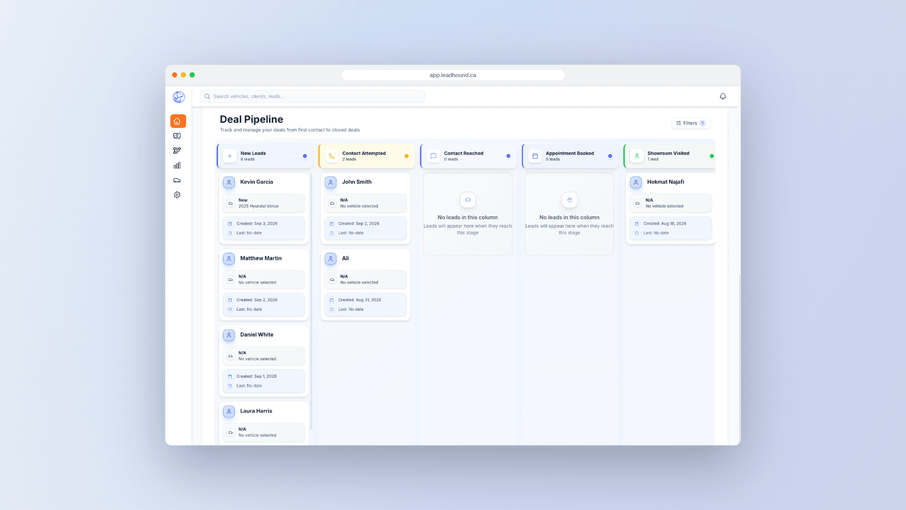The width and height of the screenshot is (906, 510).
Task: Click Ali's avatar icon
Action: coord(331,259)
